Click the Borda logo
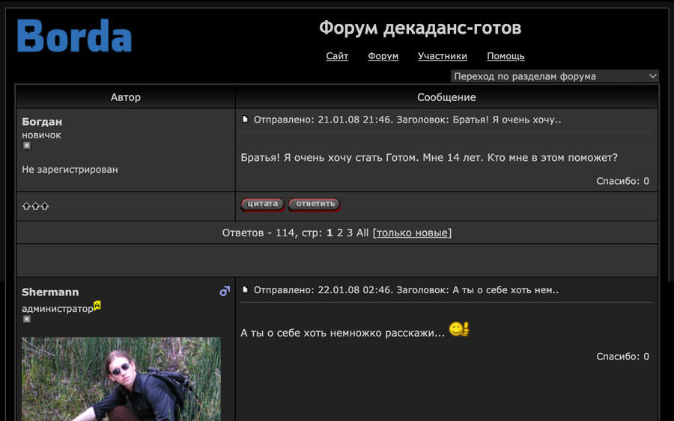This screenshot has width=674, height=421. (x=74, y=36)
